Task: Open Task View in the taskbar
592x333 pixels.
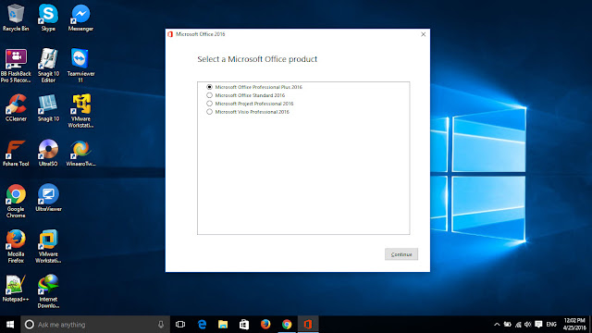Action: pyautogui.click(x=180, y=325)
